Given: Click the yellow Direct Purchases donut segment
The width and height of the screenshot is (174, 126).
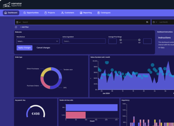Looking at the screenshot, I should (x=46, y=71).
